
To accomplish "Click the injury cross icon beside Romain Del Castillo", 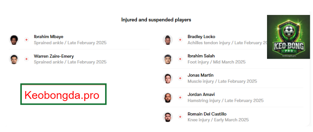I will [180, 117].
